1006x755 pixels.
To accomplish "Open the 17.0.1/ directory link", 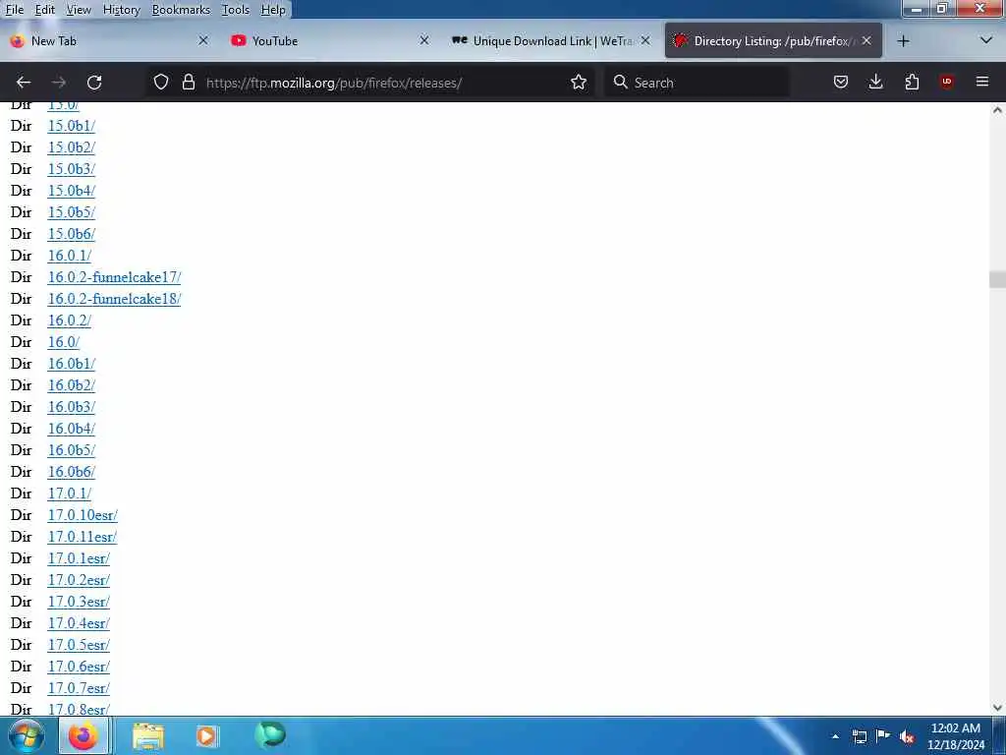I will (70, 494).
